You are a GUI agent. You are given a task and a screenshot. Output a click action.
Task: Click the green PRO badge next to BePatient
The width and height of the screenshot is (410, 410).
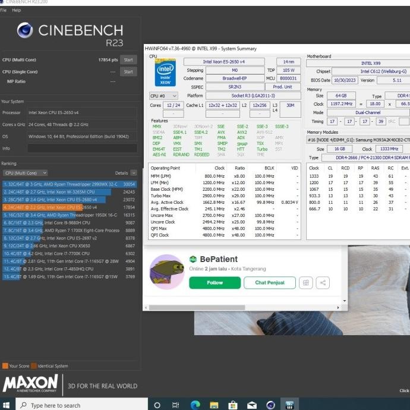pos(193,259)
